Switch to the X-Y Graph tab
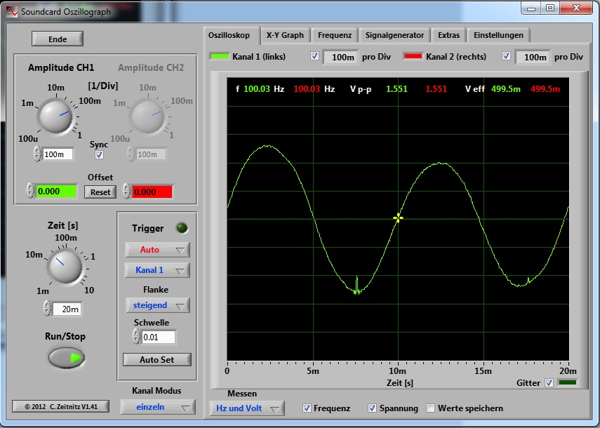This screenshot has height=428, width=600. pyautogui.click(x=285, y=35)
